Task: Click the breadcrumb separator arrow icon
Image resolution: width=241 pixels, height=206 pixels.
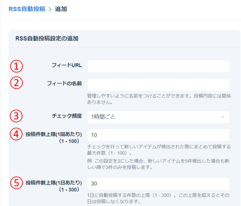Action: coord(50,9)
